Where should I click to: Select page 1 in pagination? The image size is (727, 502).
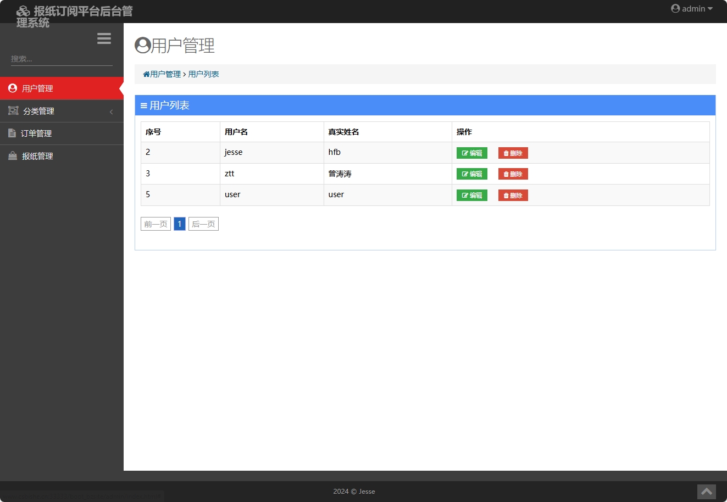coord(179,224)
